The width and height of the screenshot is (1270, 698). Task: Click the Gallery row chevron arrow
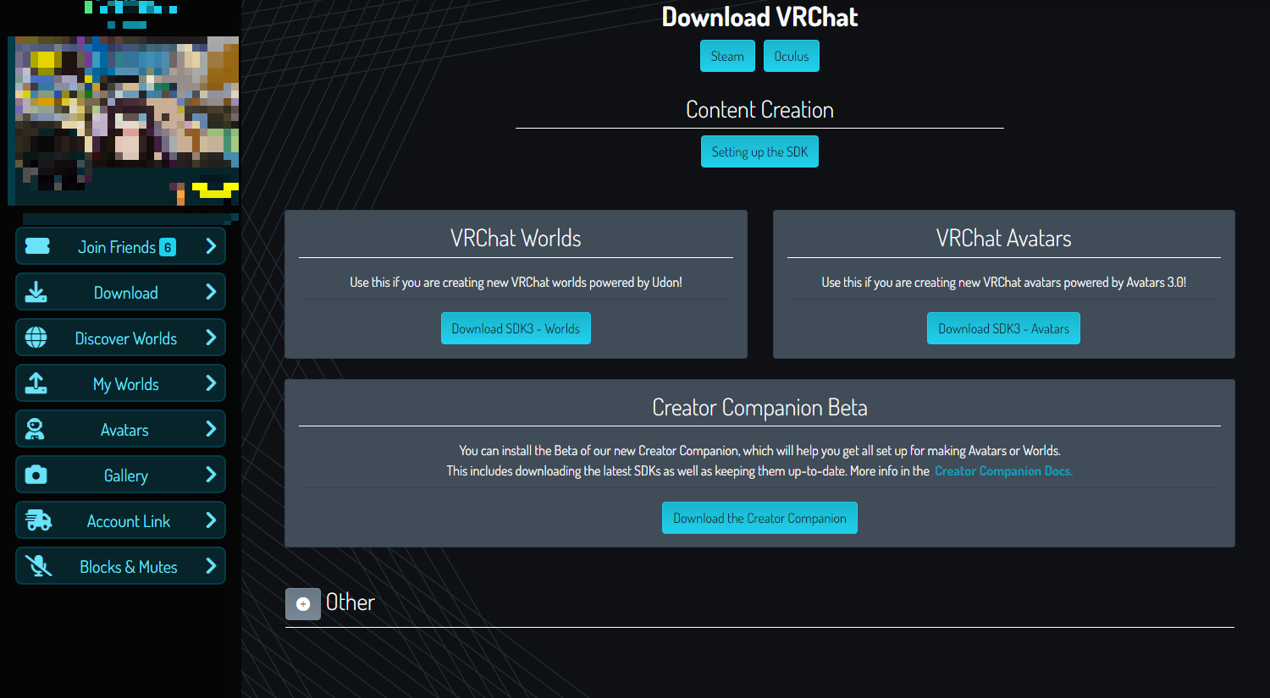211,475
